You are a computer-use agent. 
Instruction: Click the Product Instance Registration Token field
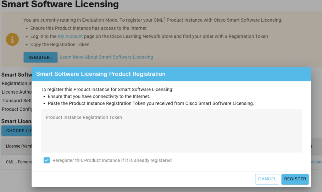pyautogui.click(x=171, y=130)
